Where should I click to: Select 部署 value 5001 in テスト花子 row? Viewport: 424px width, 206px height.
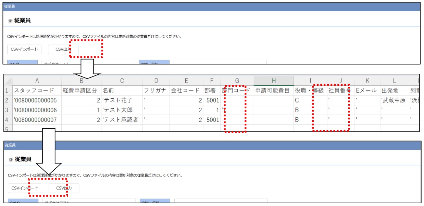click(212, 100)
